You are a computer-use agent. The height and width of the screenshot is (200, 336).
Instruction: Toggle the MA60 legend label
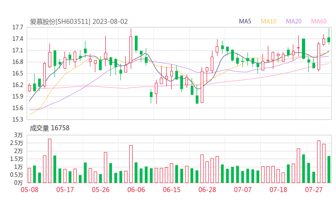(x=319, y=21)
